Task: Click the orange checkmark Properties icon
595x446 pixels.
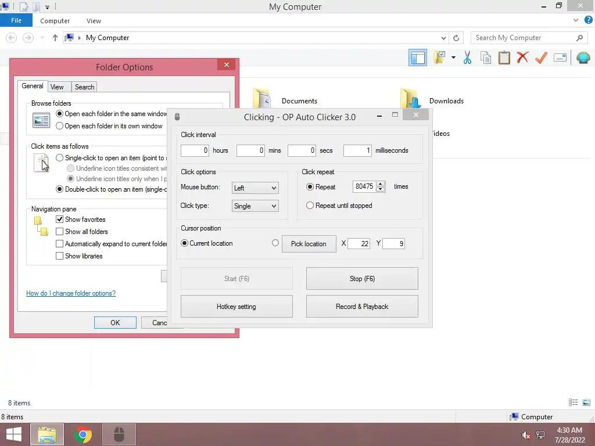Action: (541, 57)
